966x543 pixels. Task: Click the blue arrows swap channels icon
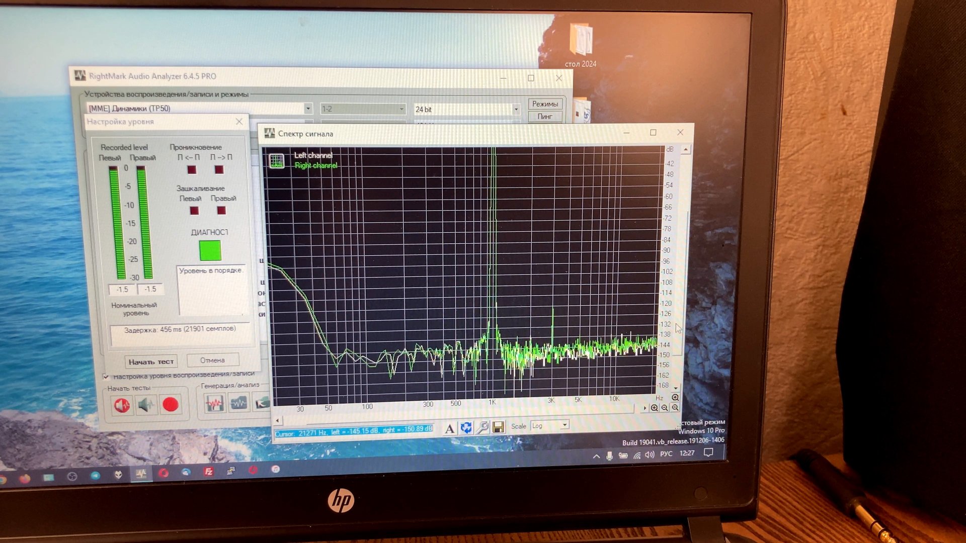click(466, 428)
